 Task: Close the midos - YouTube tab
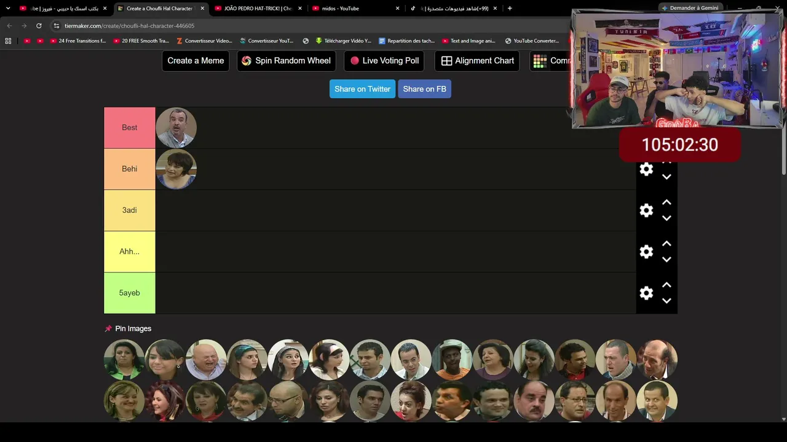click(x=397, y=9)
